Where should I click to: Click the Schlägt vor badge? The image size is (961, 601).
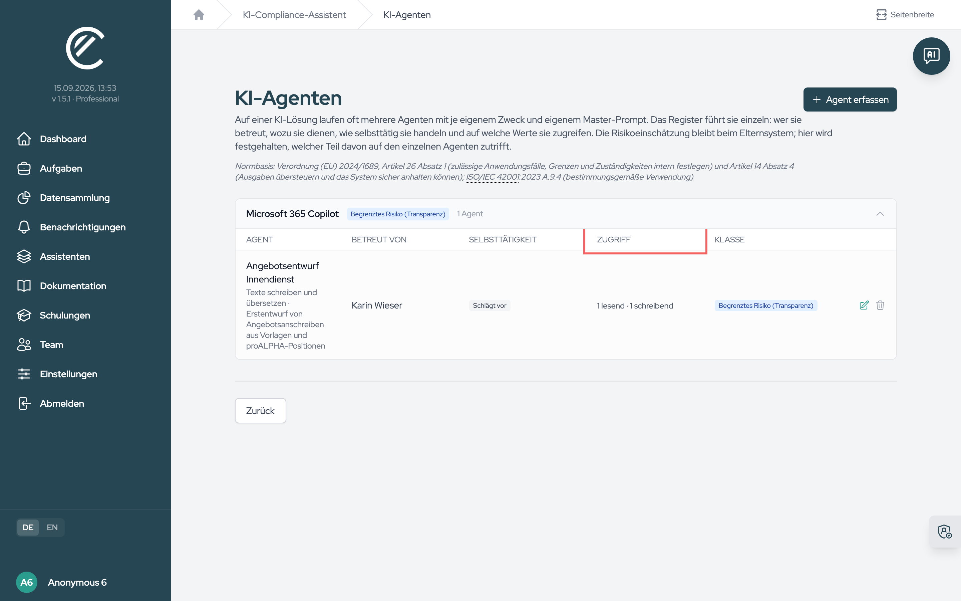(489, 305)
